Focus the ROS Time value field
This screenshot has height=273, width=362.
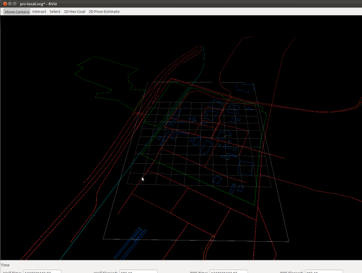229,271
